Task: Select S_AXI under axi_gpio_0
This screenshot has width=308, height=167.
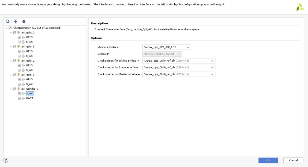Action: (30, 42)
